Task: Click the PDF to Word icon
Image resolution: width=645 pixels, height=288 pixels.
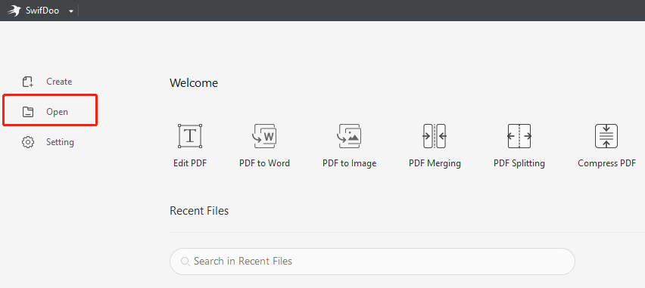Action: (x=264, y=136)
